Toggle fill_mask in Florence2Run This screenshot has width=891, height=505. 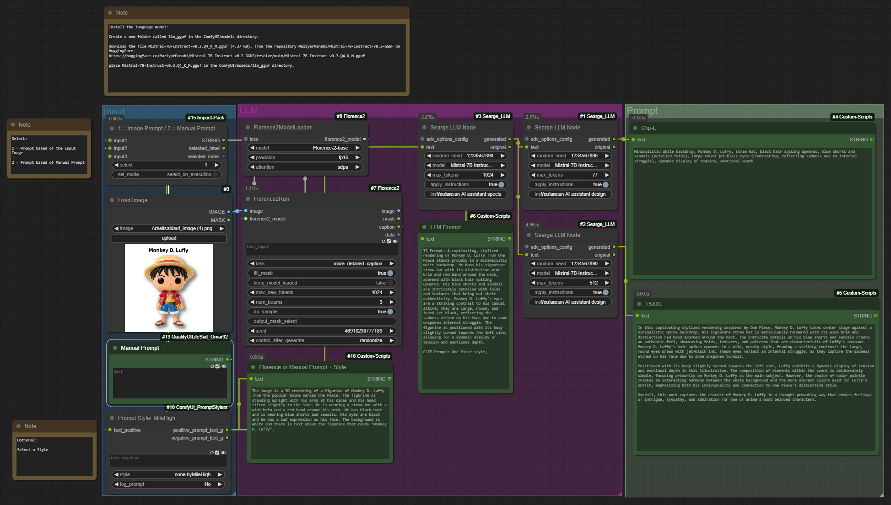tap(322, 273)
